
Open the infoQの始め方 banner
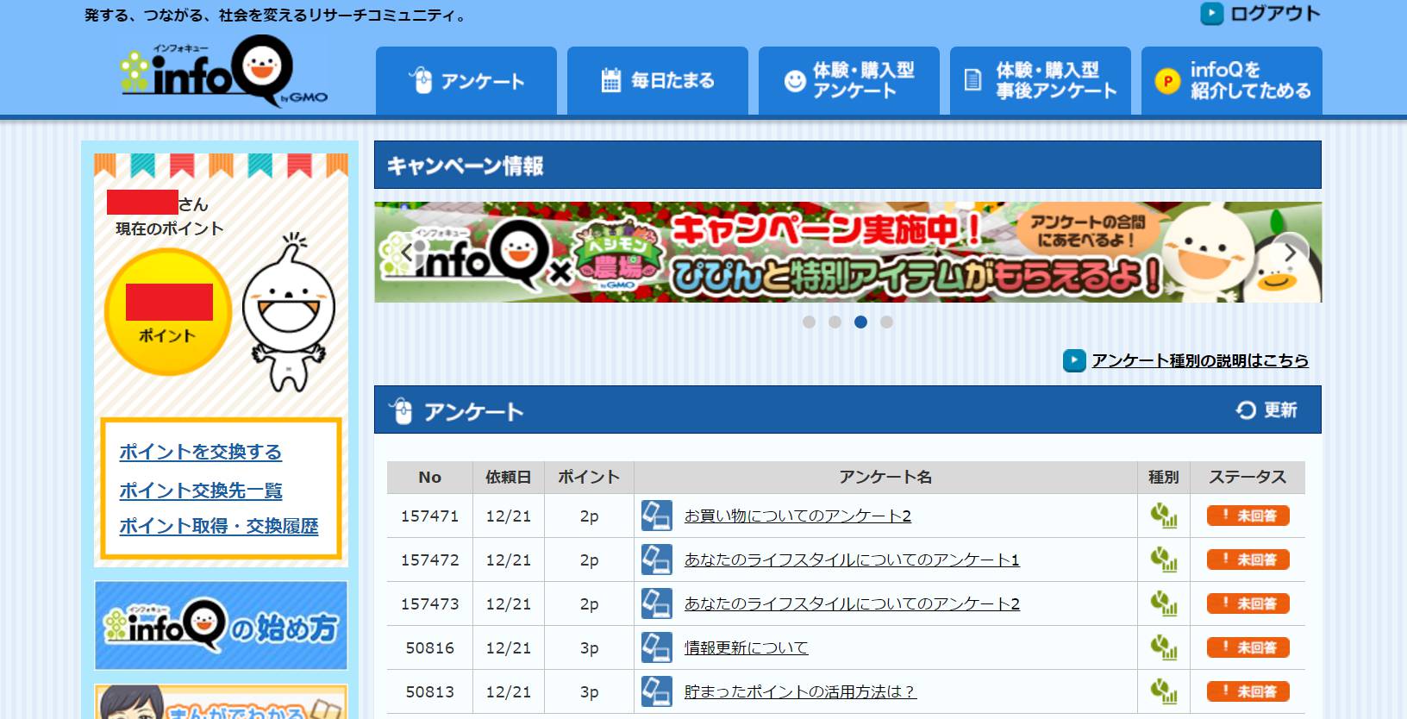tap(221, 625)
